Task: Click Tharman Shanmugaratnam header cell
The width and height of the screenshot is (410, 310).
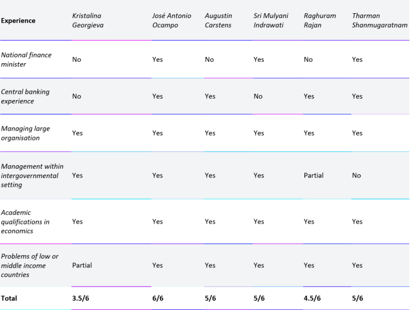Action: click(375, 21)
